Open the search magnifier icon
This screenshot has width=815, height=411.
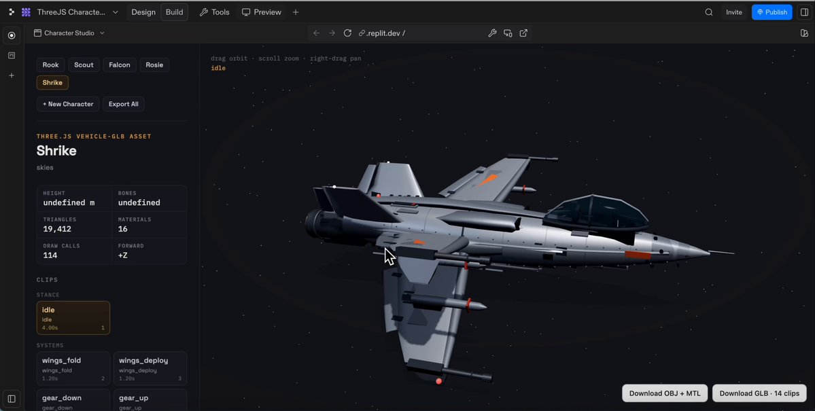pos(708,12)
